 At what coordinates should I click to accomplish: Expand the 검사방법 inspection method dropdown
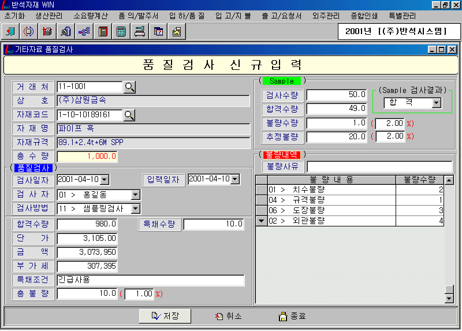pos(135,209)
